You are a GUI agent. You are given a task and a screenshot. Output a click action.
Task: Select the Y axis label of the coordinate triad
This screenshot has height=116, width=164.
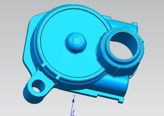click(74, 96)
